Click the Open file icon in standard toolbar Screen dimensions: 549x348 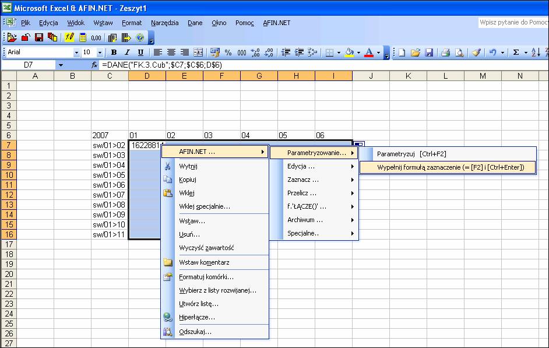(x=416, y=52)
